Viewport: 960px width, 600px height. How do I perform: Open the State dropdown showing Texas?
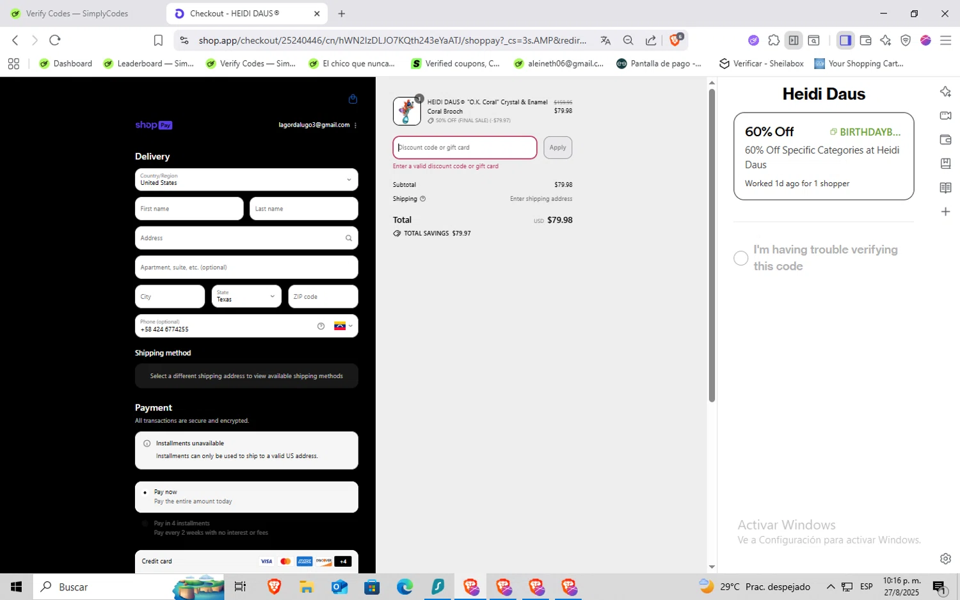click(246, 296)
